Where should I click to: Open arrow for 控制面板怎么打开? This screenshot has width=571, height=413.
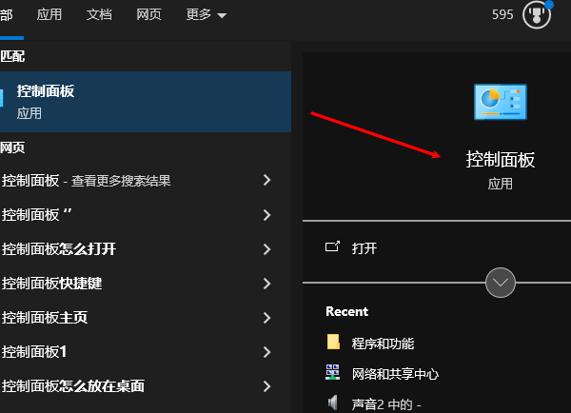(x=266, y=249)
